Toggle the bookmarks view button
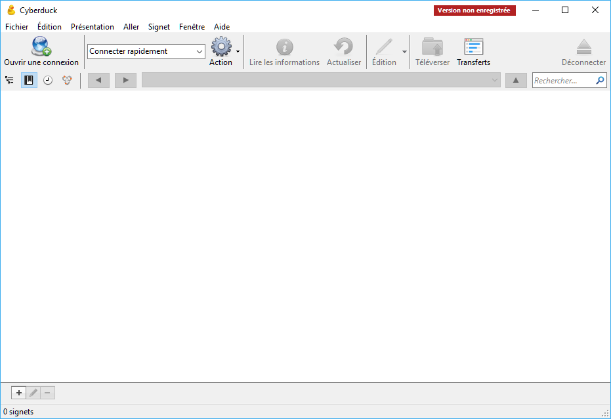611x419 pixels. coord(29,80)
